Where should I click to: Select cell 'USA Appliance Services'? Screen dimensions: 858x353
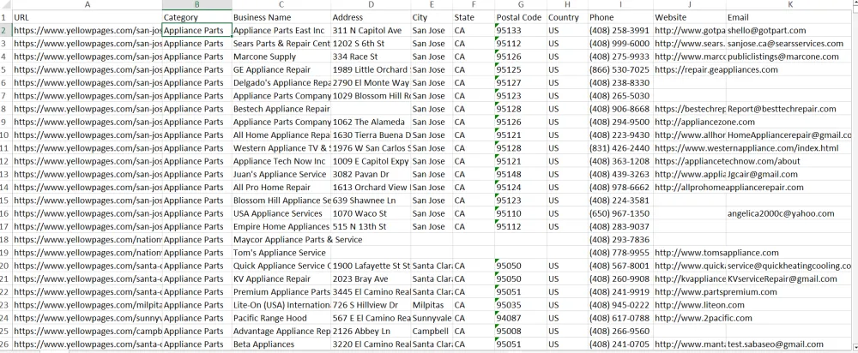point(281,213)
